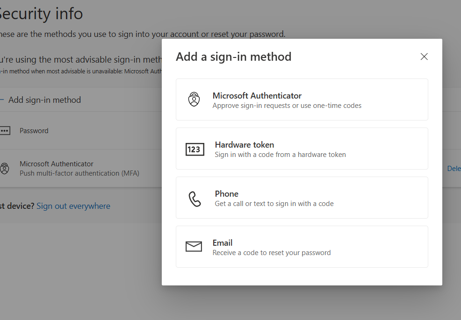This screenshot has height=320, width=461.
Task: Open the Sign out everywhere link
Action: pos(73,206)
